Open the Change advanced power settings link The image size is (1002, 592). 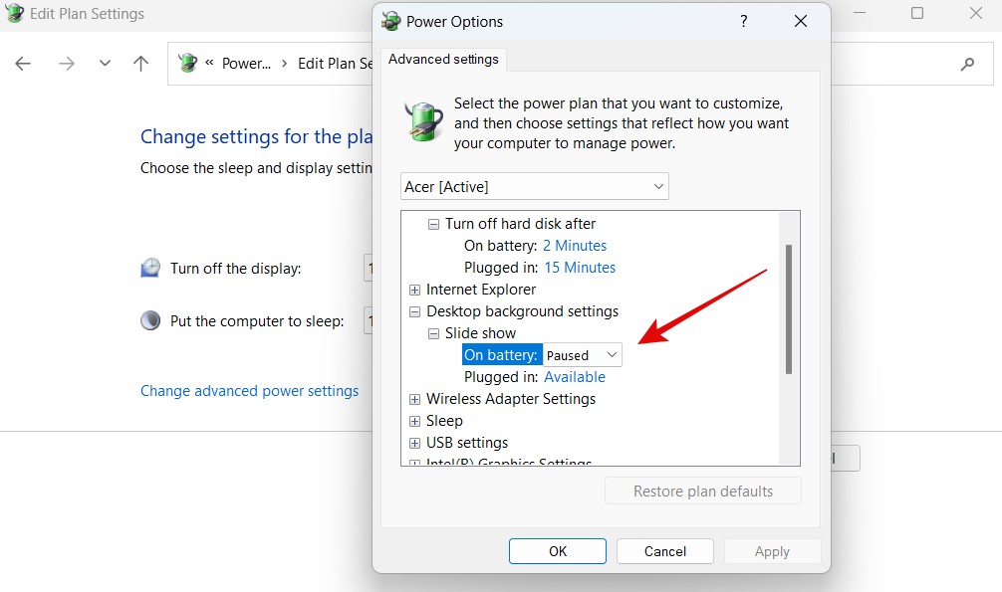(x=249, y=391)
